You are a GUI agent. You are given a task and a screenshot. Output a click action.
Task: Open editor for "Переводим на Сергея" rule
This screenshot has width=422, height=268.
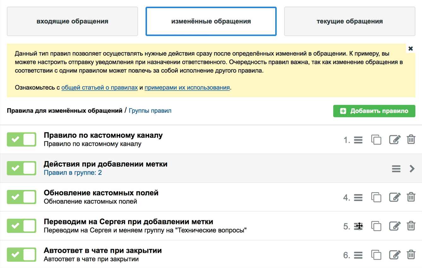[x=395, y=226]
